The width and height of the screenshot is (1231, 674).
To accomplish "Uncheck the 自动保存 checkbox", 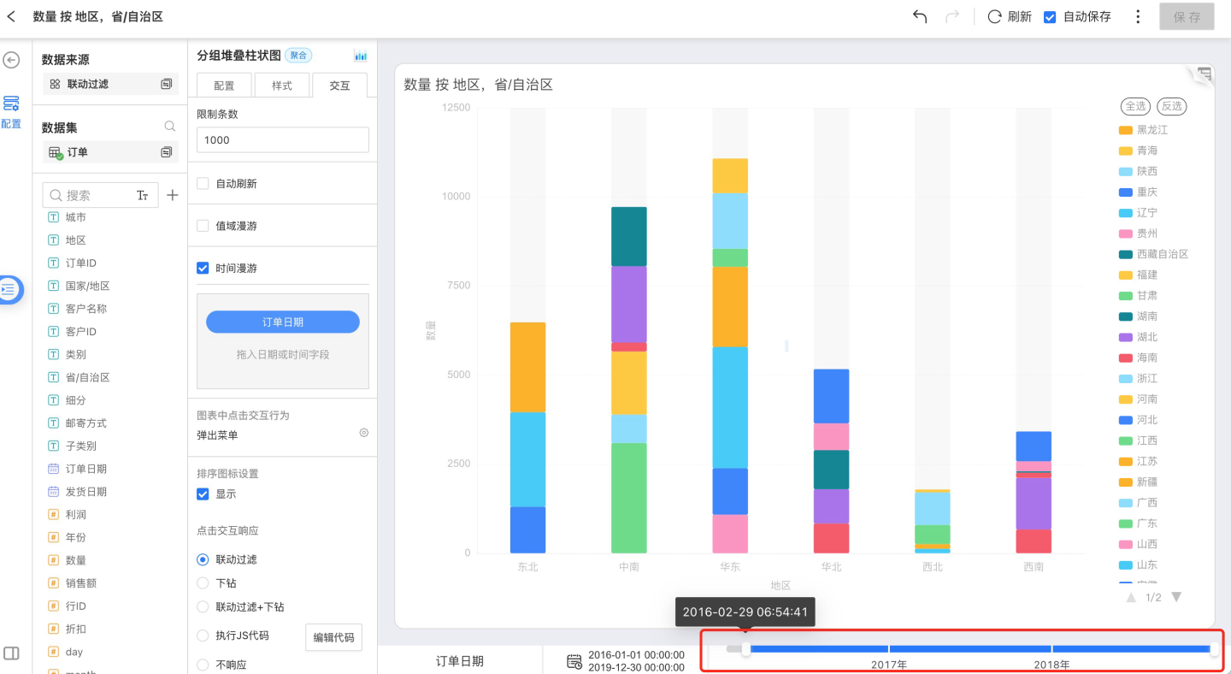I will point(1050,16).
